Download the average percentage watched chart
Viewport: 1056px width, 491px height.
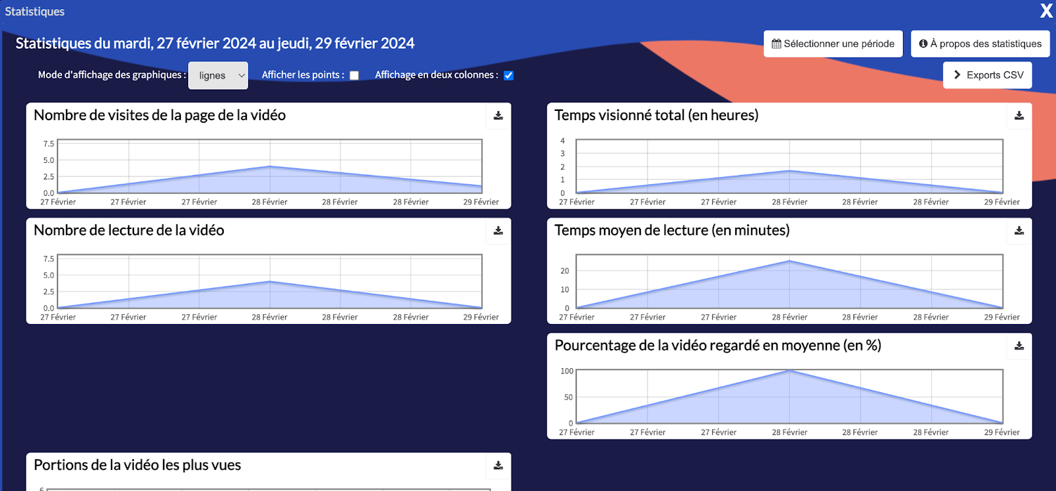[x=1019, y=346]
